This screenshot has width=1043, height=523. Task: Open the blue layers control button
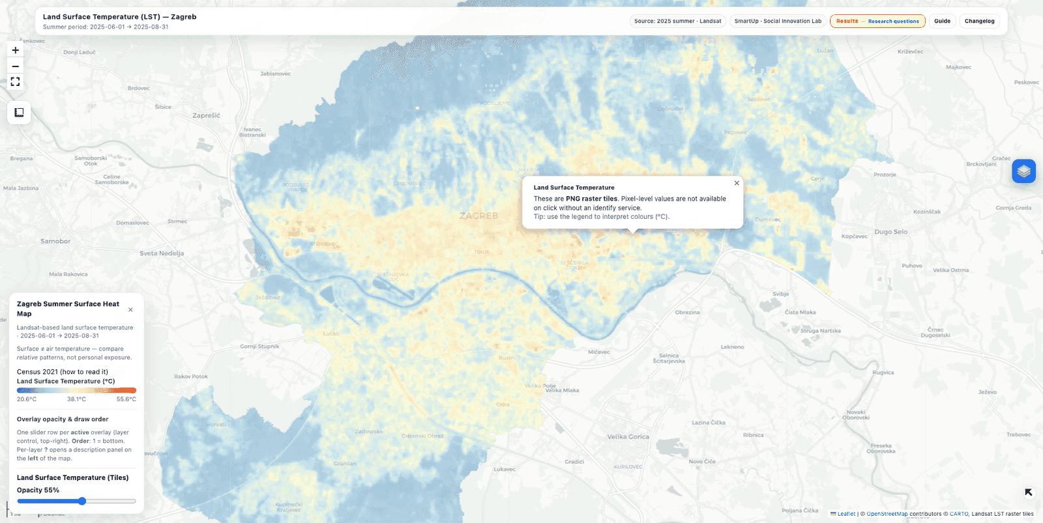pos(1023,171)
